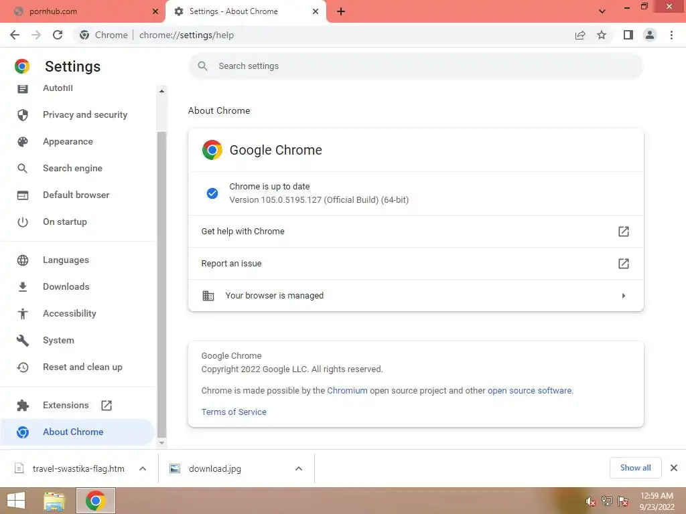The width and height of the screenshot is (686, 514).
Task: Open the side panel icon
Action: [x=628, y=35]
